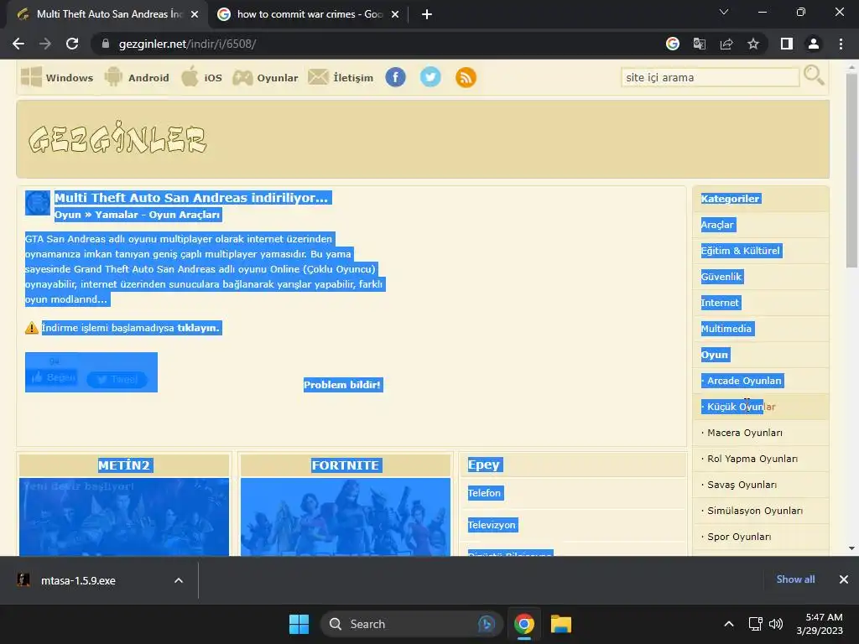This screenshot has height=644, width=859.
Task: Open the Yamalar - Oyun Araçları breadcrumb
Action: [157, 215]
